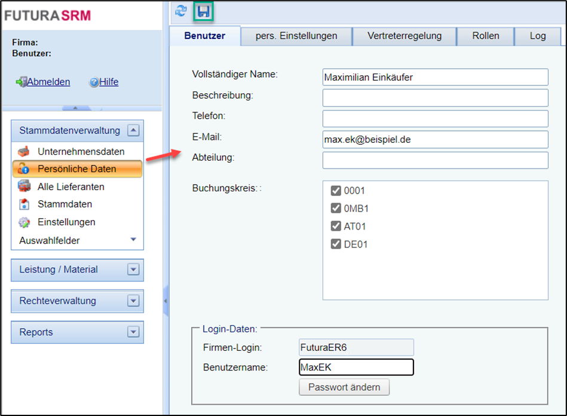Click the sidebar splitter collapse handle
The image size is (567, 416).
165,302
